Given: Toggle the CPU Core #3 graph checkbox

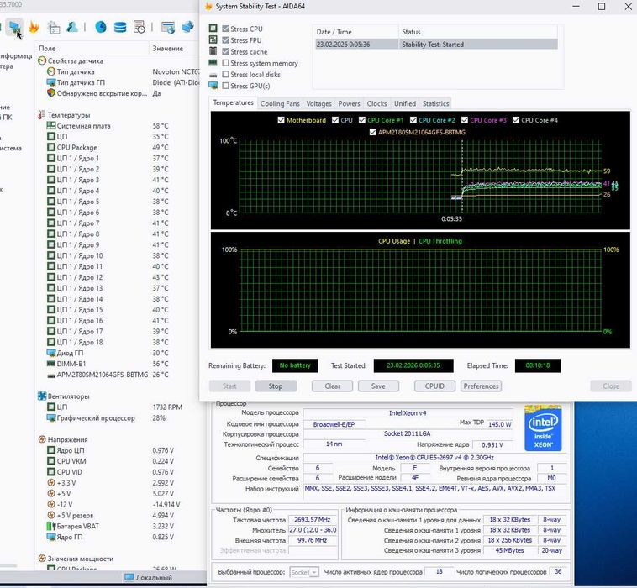Looking at the screenshot, I should click(x=465, y=120).
